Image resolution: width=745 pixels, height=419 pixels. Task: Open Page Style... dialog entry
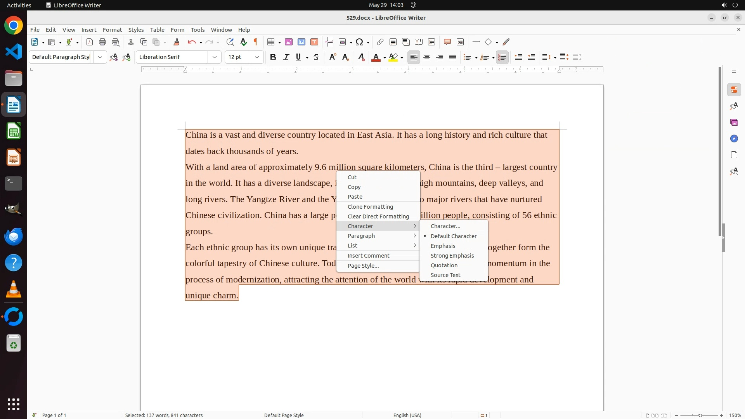(x=363, y=265)
